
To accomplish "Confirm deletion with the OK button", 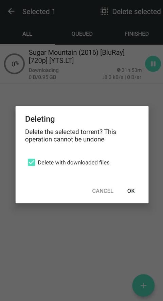I will (131, 191).
